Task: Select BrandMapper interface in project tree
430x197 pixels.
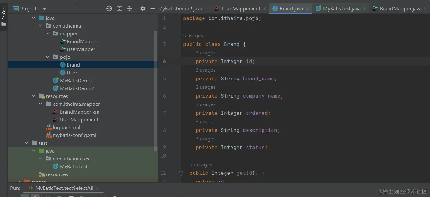Action: click(82, 42)
